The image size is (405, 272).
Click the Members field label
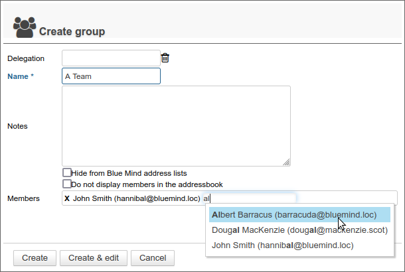tap(23, 198)
